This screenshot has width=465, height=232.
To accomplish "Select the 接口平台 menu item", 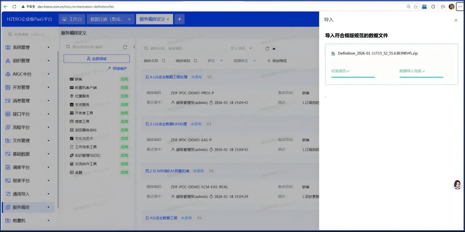I will click(x=27, y=114).
